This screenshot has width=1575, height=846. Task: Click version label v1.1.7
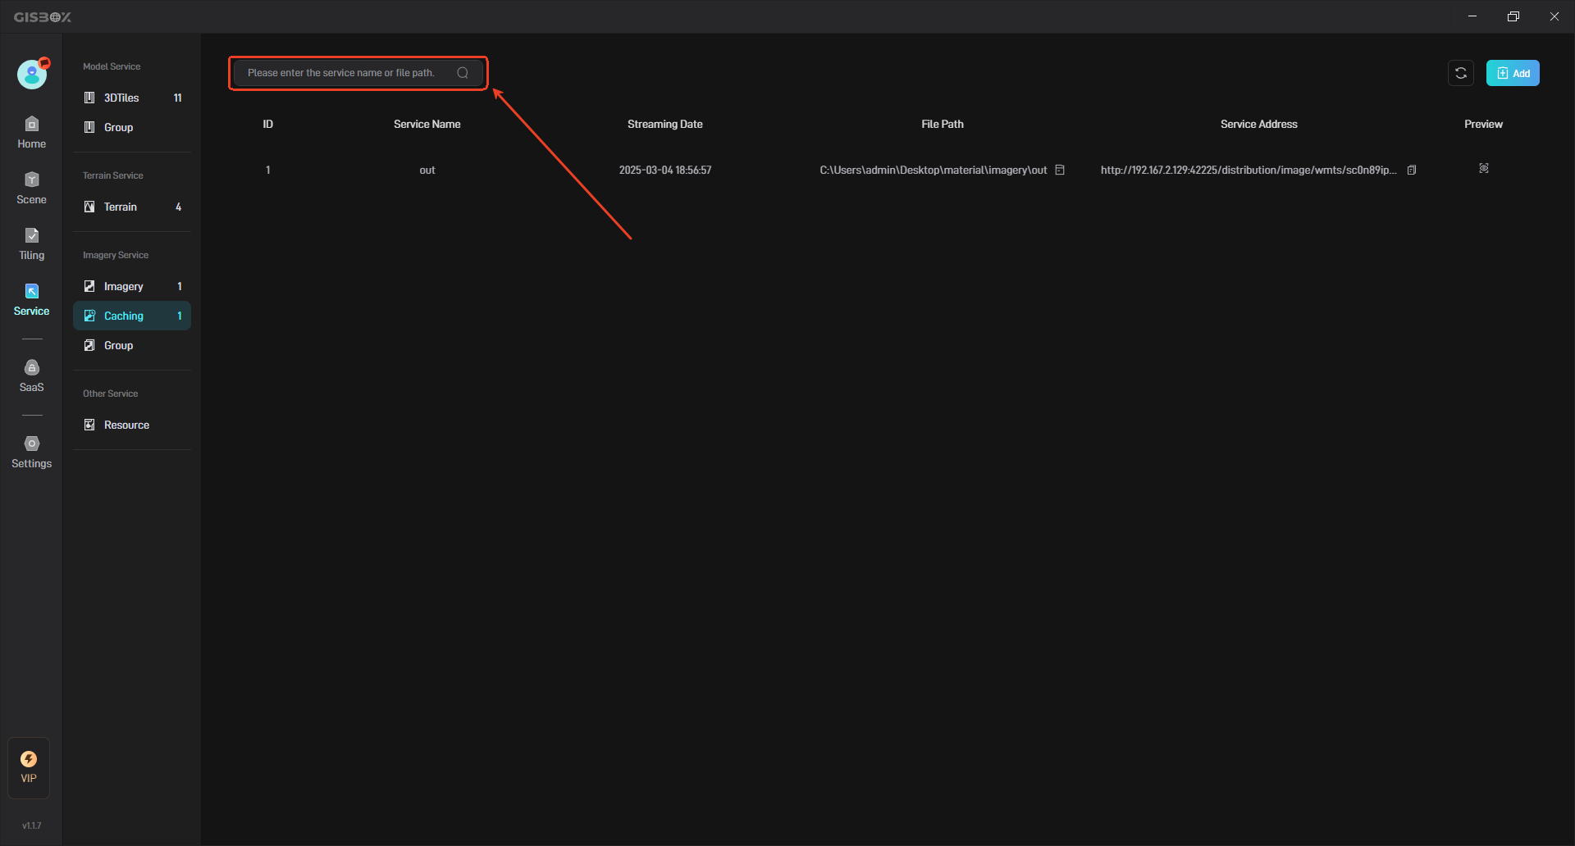point(31,826)
